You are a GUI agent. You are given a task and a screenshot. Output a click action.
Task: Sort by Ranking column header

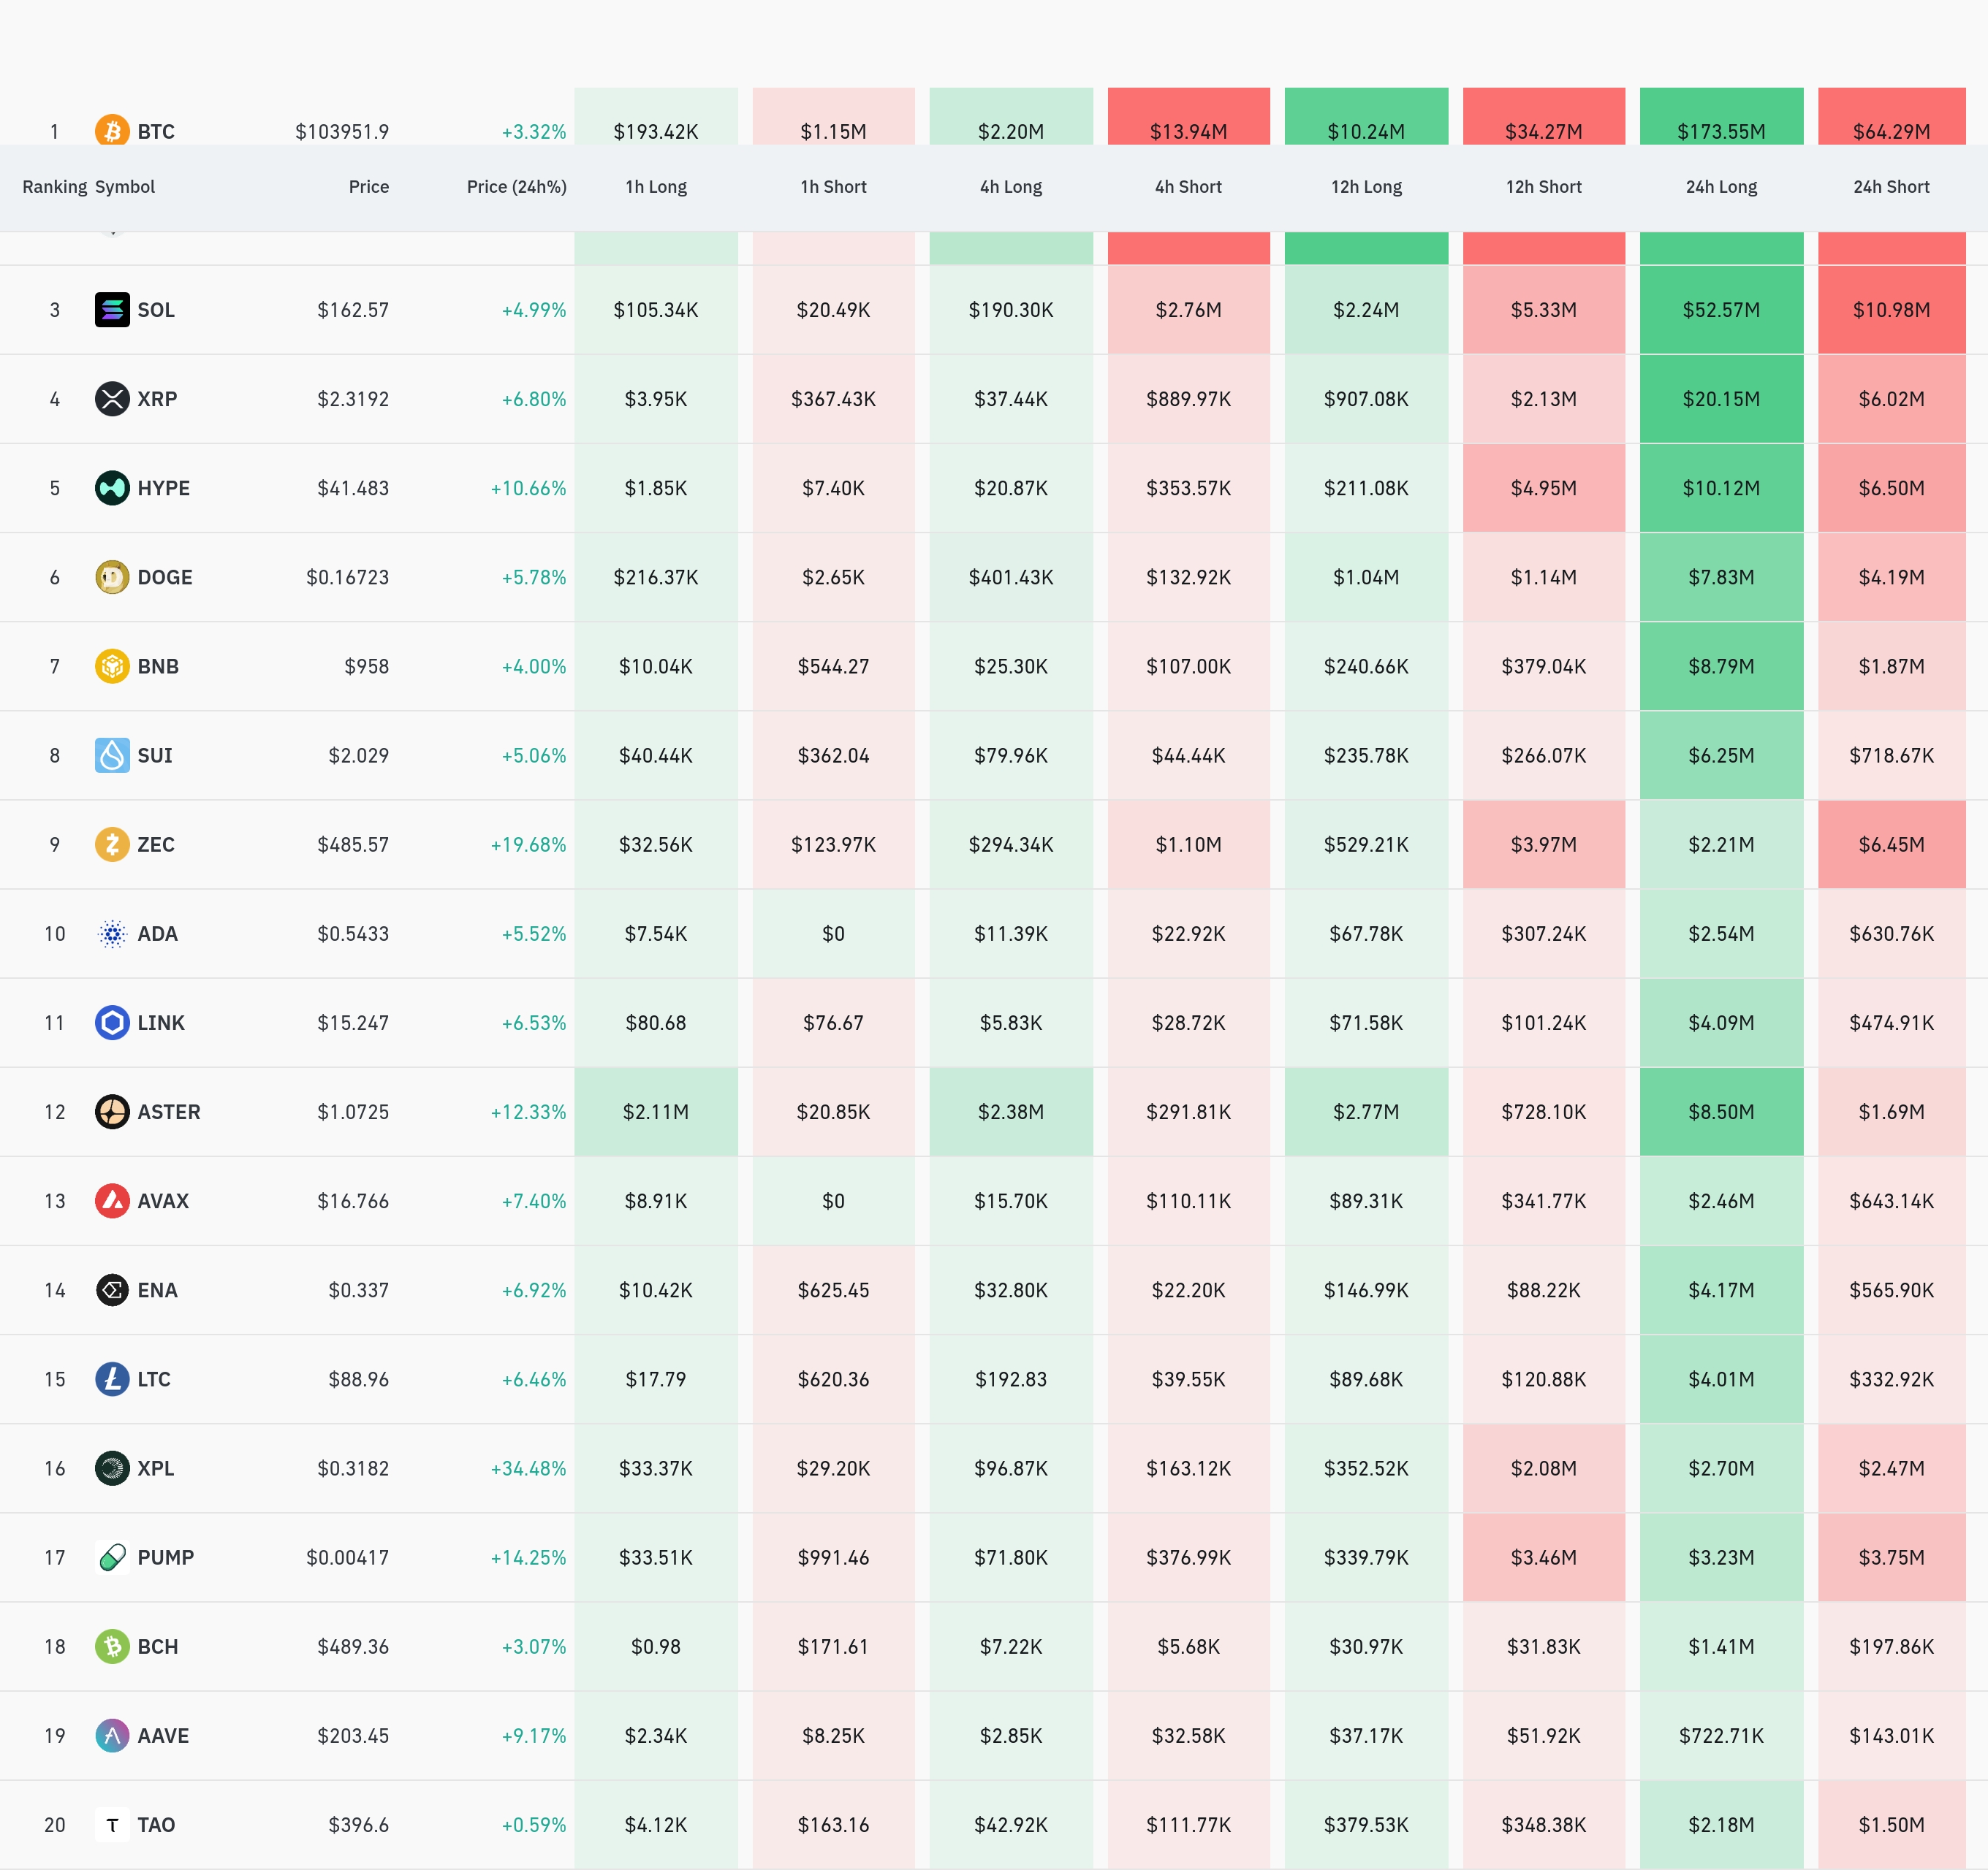pyautogui.click(x=54, y=187)
